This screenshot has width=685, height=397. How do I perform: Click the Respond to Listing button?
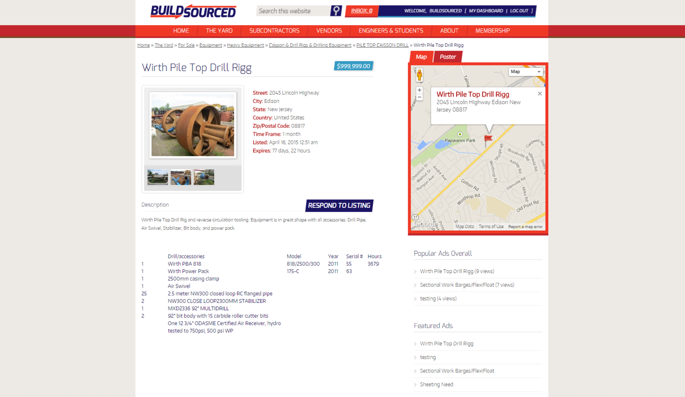339,206
